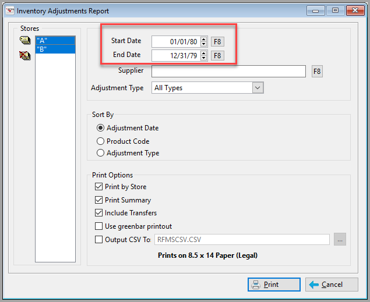Browse CSV output path with ellipsis button

pyautogui.click(x=340, y=239)
